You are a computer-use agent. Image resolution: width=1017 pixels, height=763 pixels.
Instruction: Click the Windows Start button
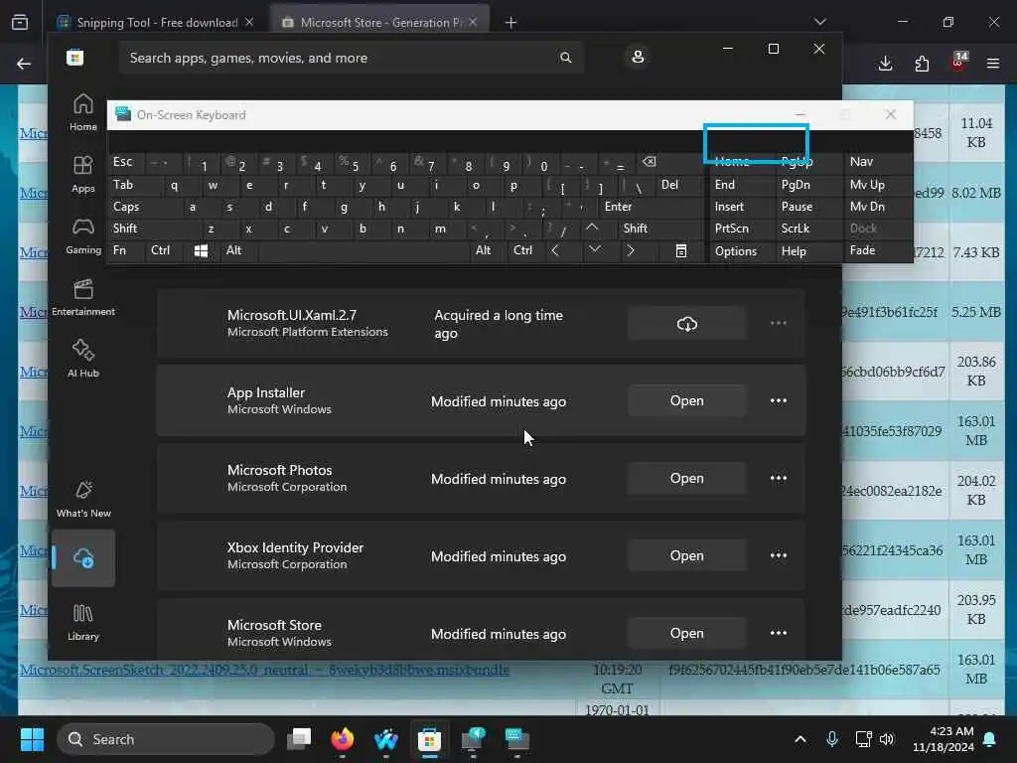pos(32,739)
